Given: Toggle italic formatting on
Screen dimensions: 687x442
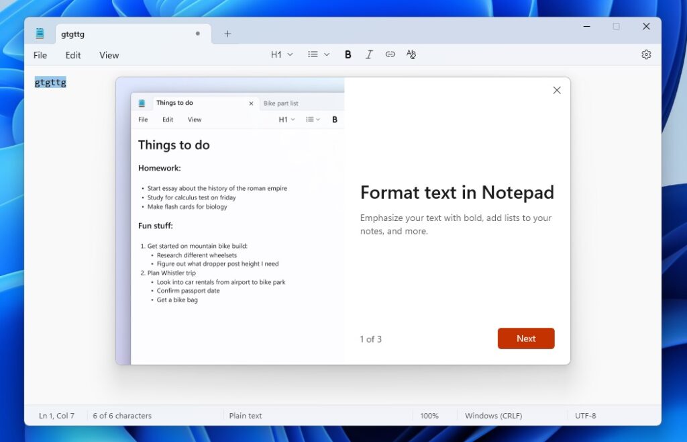Looking at the screenshot, I should (369, 54).
